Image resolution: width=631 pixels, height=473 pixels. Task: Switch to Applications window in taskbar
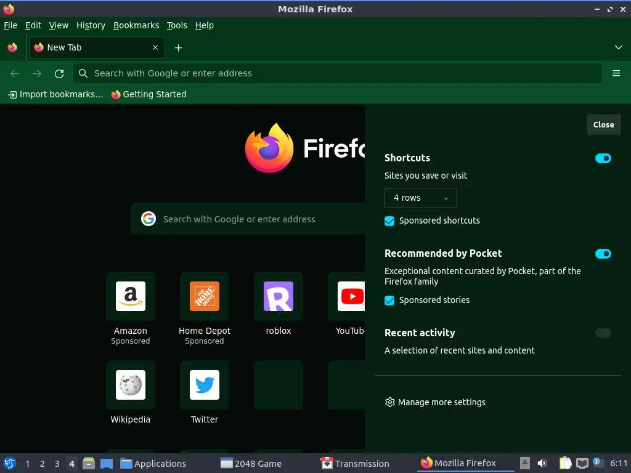click(x=153, y=463)
